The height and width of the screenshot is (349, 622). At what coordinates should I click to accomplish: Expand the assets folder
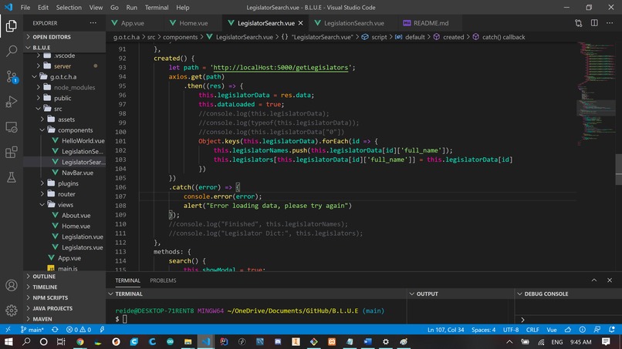65,119
